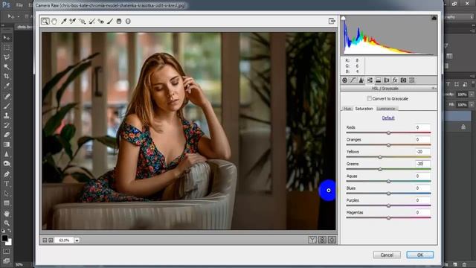The height and width of the screenshot is (268, 476).
Task: Swap before and after settings button
Action: [x=322, y=240]
